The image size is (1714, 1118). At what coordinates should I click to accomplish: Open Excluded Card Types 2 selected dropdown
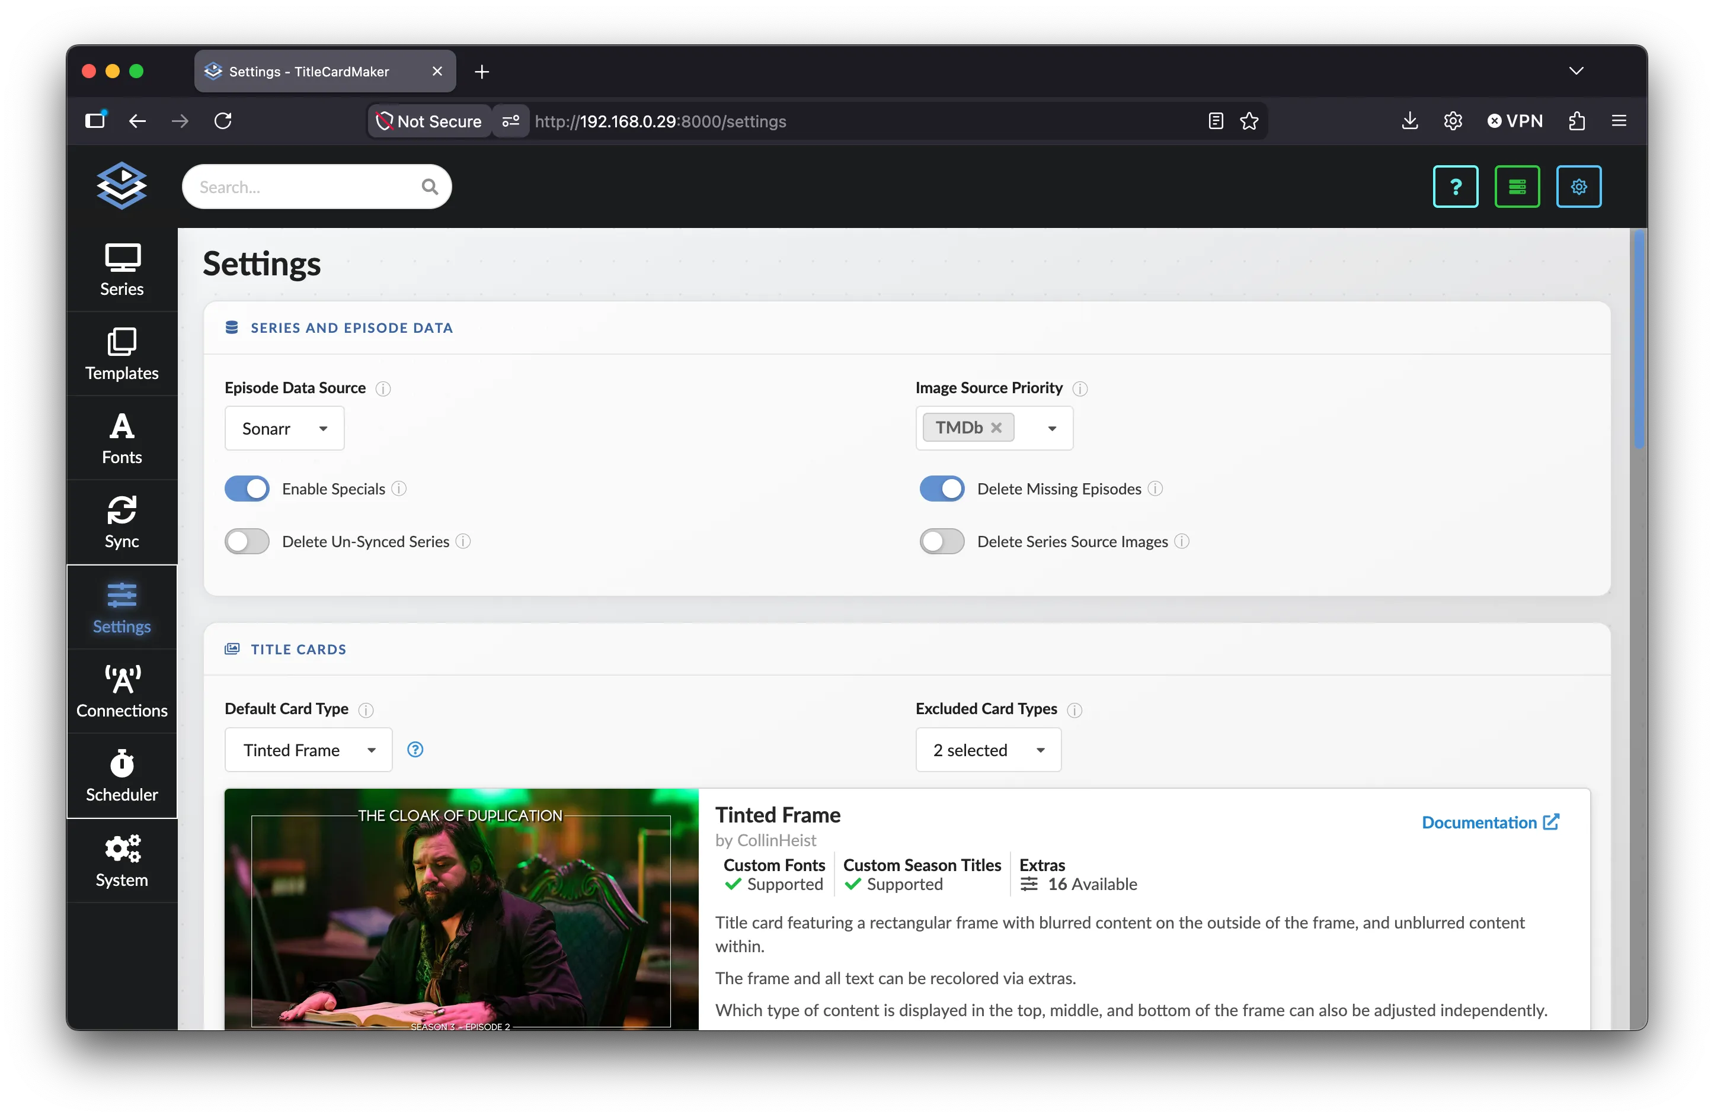[x=988, y=750]
